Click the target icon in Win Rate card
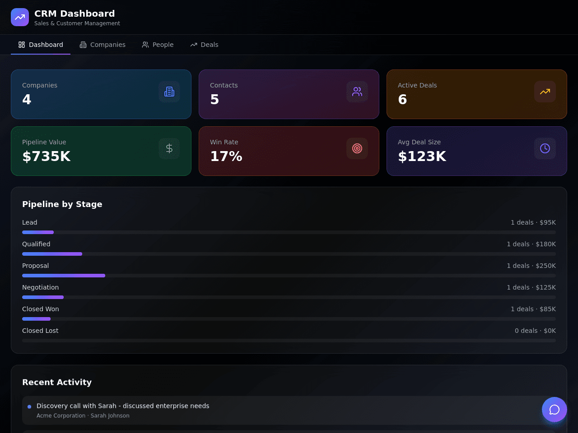578x433 pixels. pos(357,148)
